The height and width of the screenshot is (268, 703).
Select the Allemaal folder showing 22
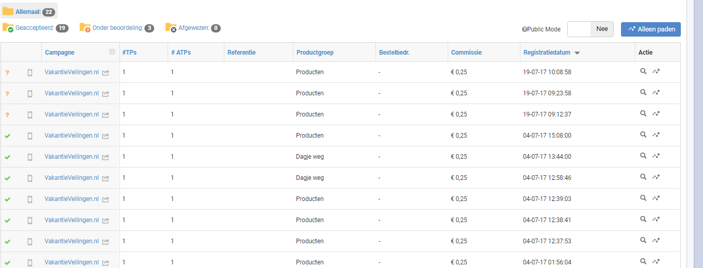29,11
